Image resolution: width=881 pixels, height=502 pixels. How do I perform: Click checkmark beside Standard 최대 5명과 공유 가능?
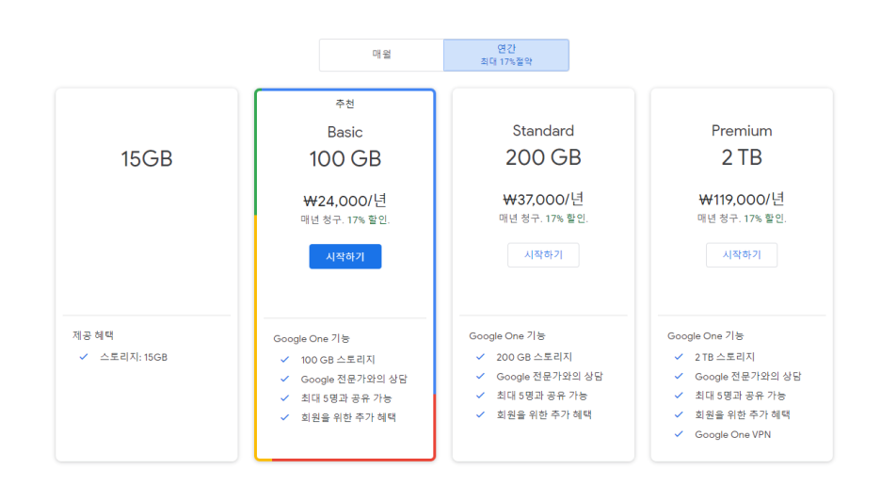point(480,396)
